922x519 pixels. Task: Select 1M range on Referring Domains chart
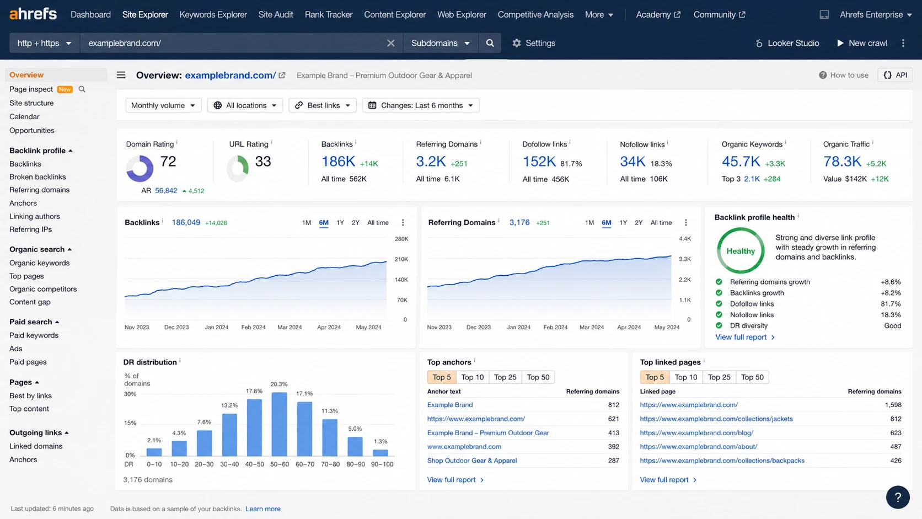point(589,223)
